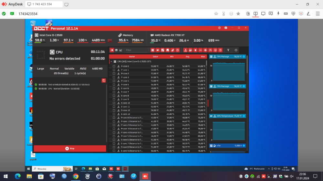
Task: Enable the P-core 3 sensor checkbox
Action: point(114,77)
